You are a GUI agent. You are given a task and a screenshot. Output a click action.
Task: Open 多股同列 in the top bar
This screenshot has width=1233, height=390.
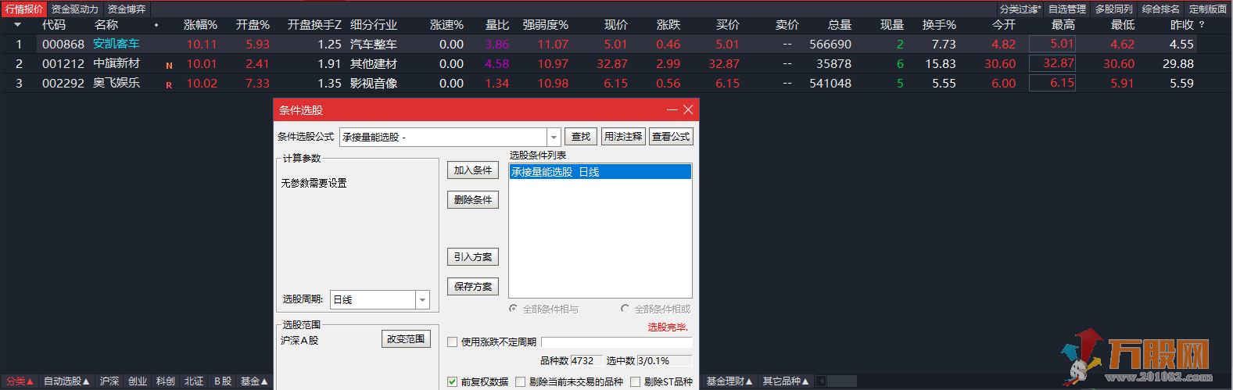[x=1114, y=9]
